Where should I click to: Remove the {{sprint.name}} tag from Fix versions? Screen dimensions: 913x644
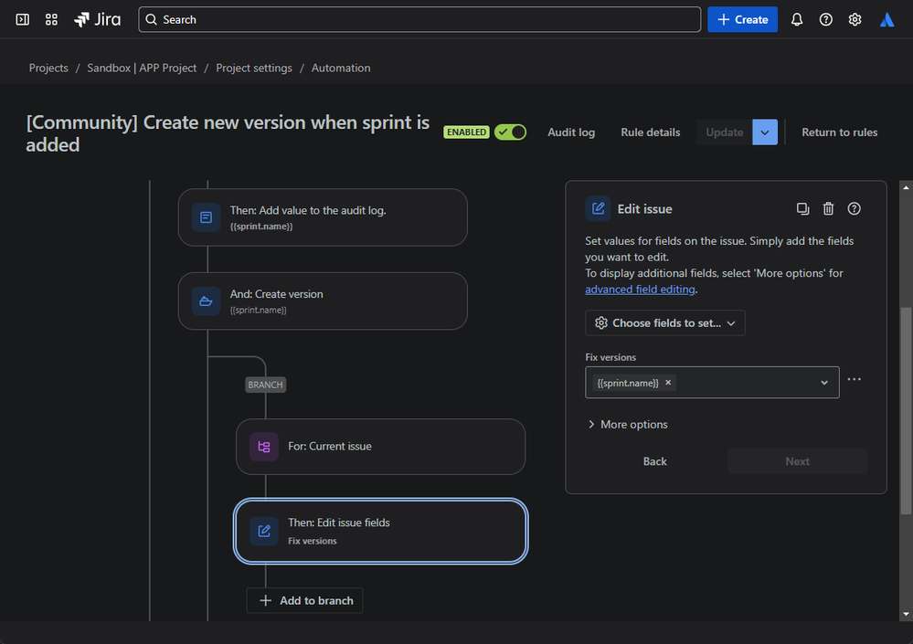(668, 383)
